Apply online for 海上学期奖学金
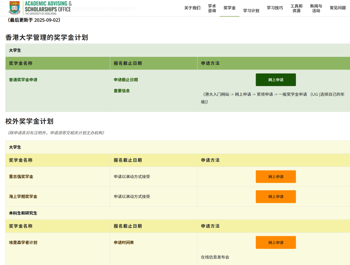Viewport: 350px width, 265px height. pos(275,196)
